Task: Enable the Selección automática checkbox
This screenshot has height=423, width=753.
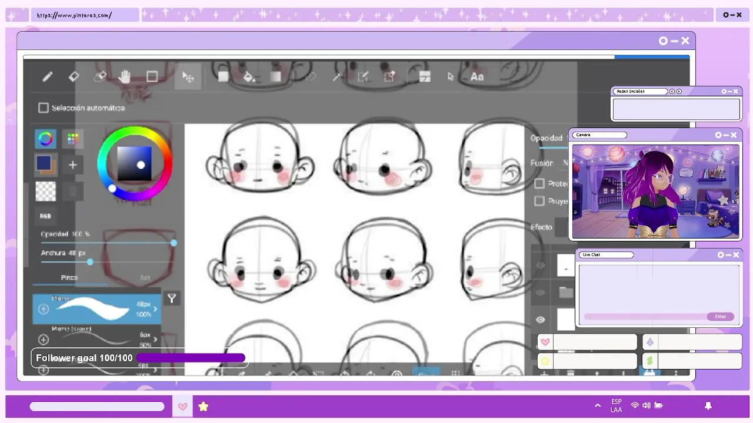Action: point(43,108)
